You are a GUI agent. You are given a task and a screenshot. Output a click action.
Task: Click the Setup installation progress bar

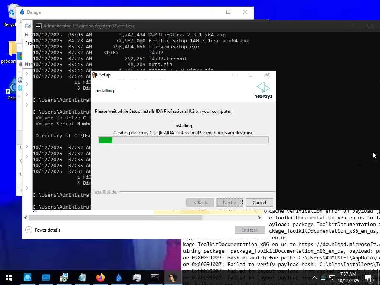[183, 140]
